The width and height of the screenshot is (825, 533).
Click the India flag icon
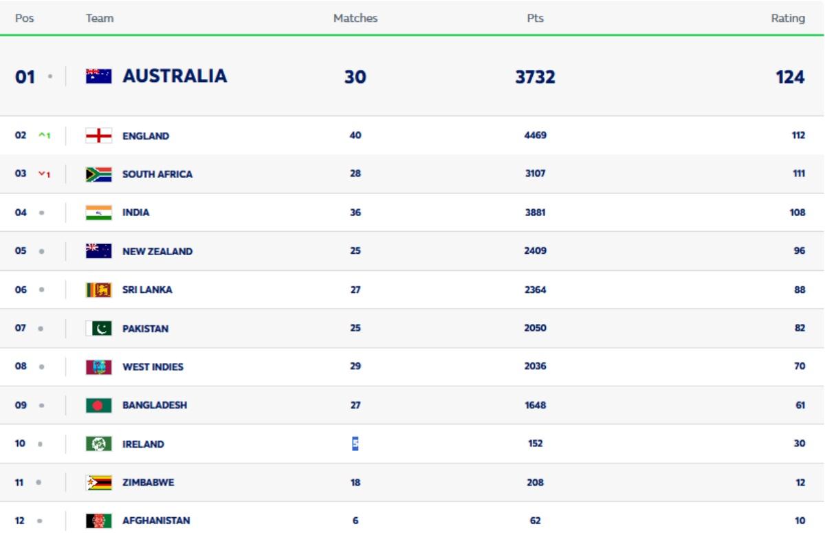coord(98,213)
